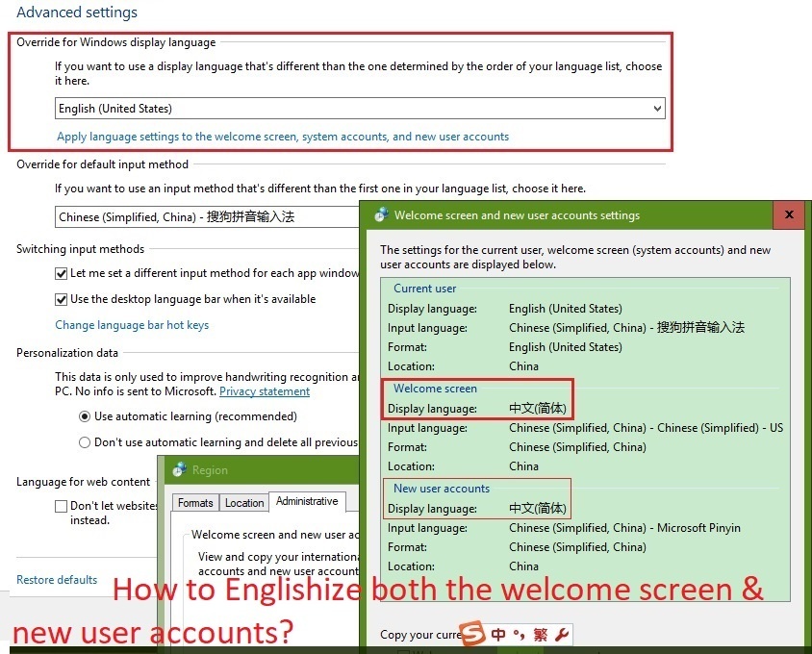812x654 pixels.
Task: Click Welcome screen Format Chinese value
Action: (577, 447)
